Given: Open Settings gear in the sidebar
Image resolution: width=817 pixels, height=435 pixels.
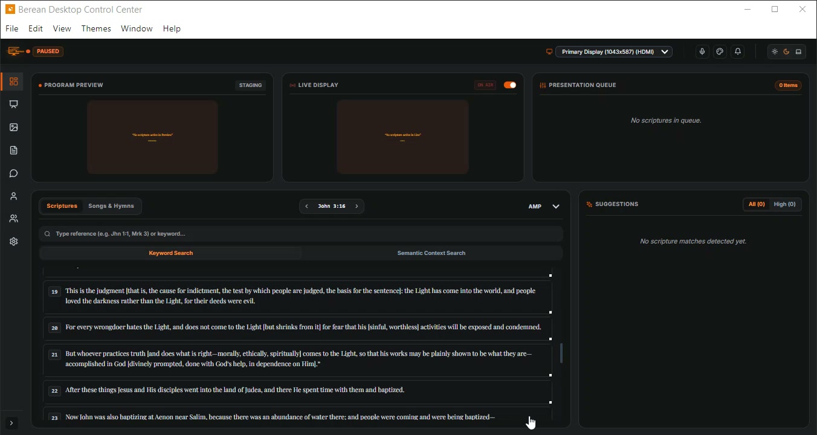Looking at the screenshot, I should coord(13,242).
